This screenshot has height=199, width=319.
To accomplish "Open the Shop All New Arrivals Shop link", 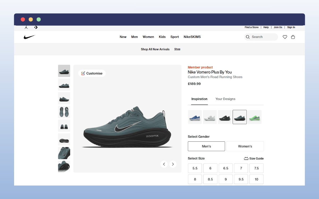I will pyautogui.click(x=177, y=49).
